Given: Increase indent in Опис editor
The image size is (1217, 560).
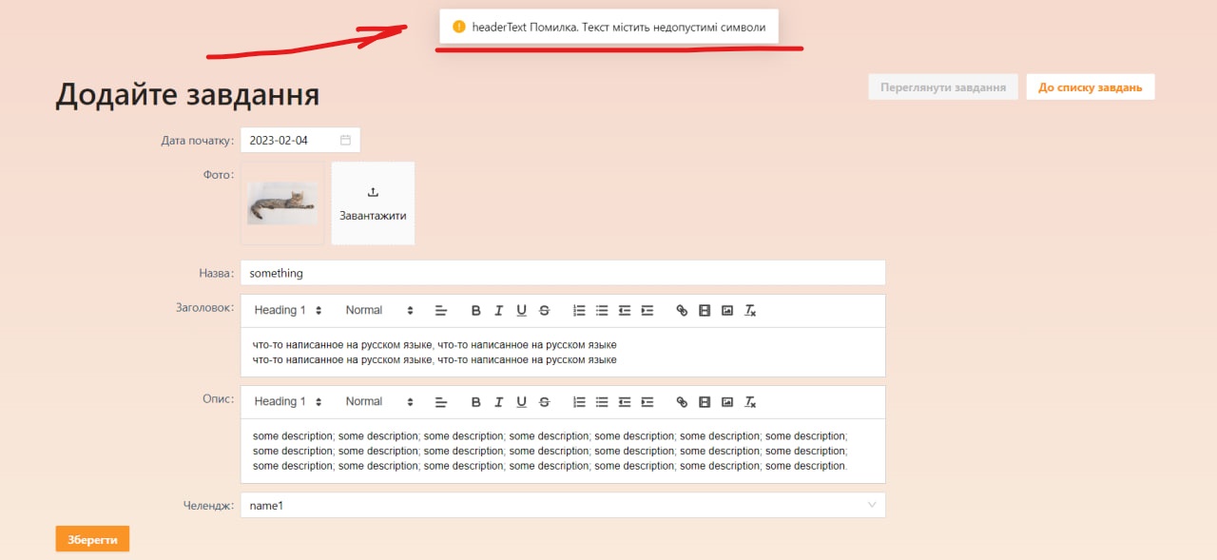Looking at the screenshot, I should coord(647,401).
